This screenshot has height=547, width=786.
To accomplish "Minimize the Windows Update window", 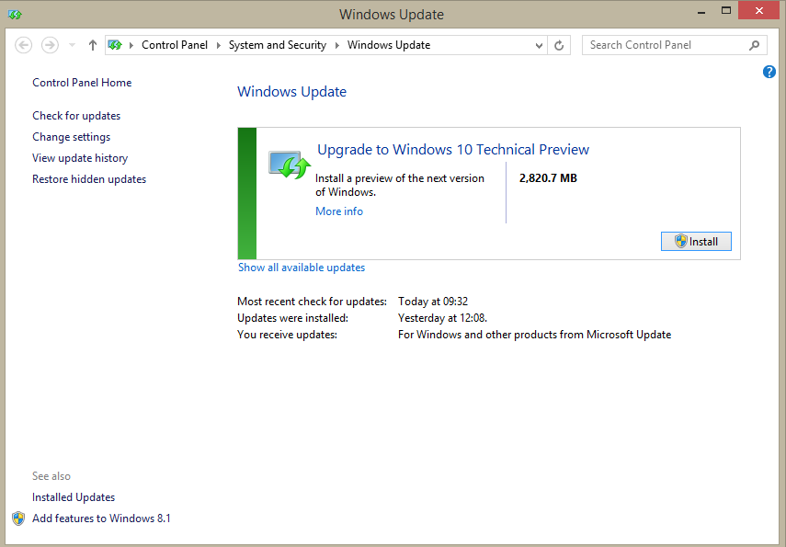I will coord(701,12).
